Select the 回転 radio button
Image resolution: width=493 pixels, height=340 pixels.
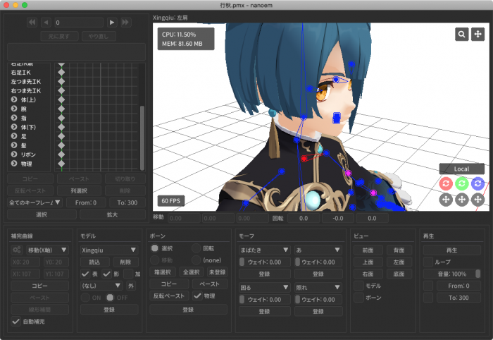click(196, 249)
